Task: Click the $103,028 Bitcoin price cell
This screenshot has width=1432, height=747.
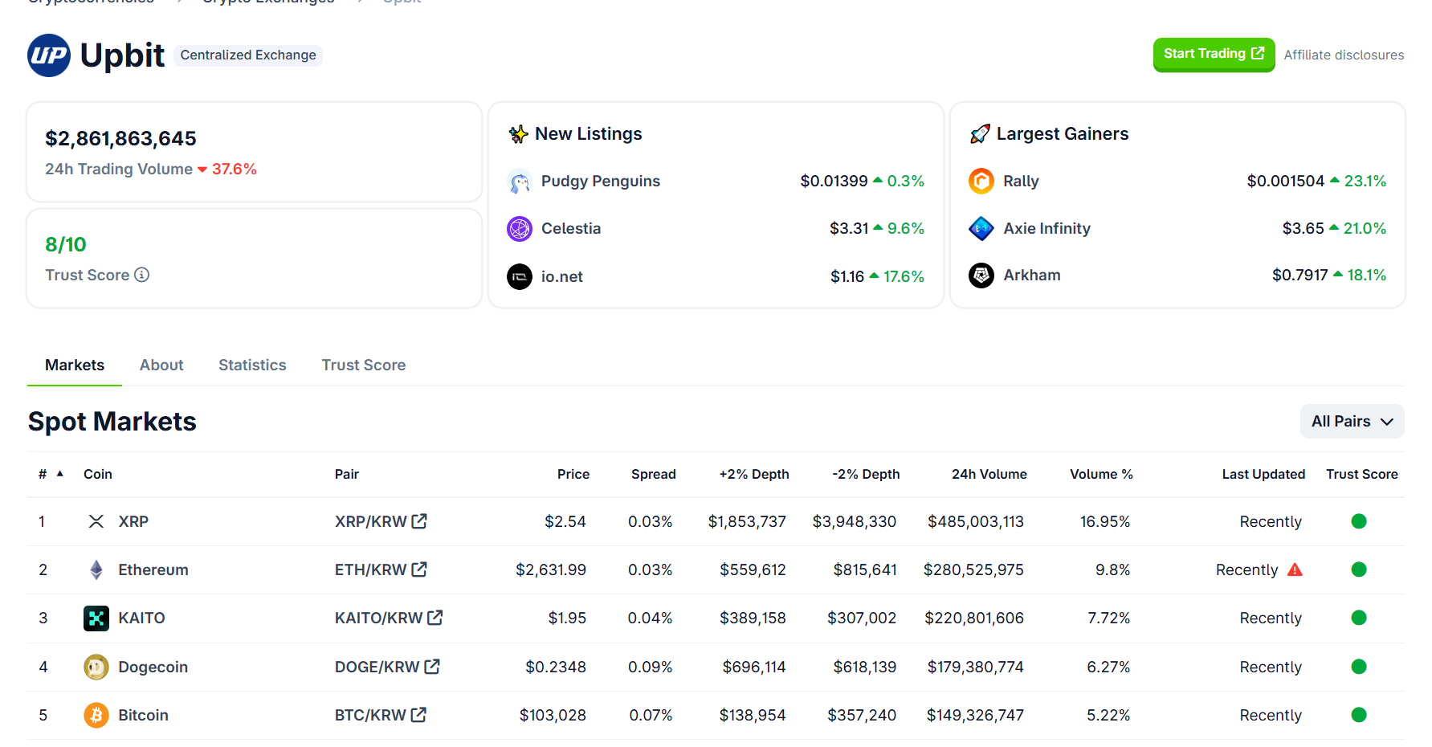Action: (553, 715)
